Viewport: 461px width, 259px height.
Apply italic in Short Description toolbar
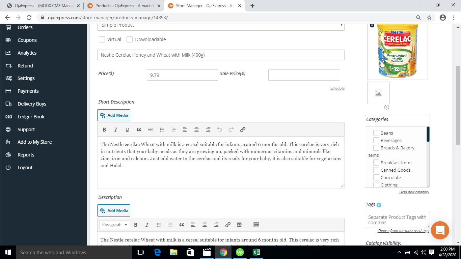coord(116,129)
